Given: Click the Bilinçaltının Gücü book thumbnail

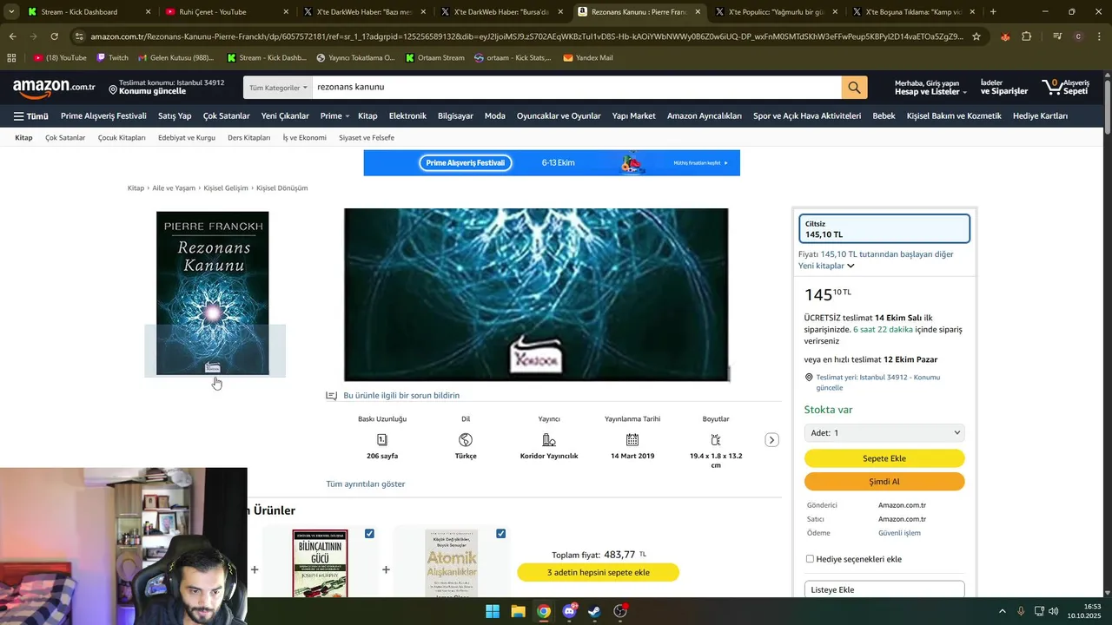Looking at the screenshot, I should pos(320,562).
